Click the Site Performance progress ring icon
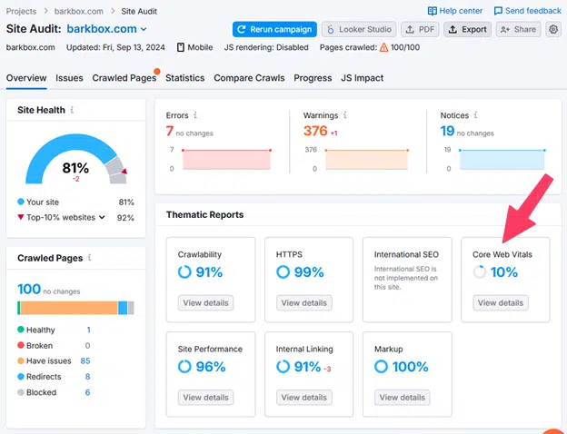This screenshot has width=567, height=434. [184, 367]
